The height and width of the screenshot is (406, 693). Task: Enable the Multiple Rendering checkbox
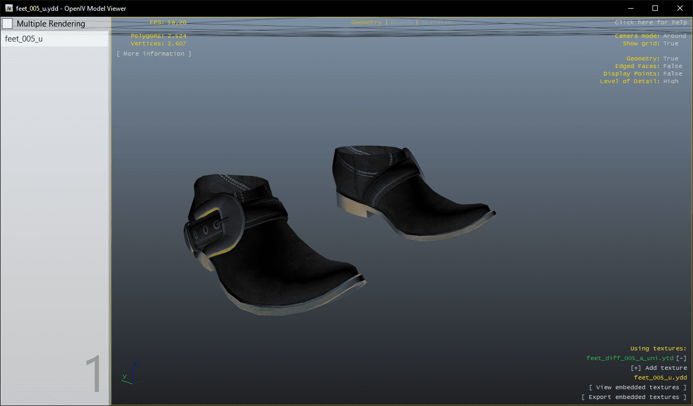pyautogui.click(x=8, y=24)
